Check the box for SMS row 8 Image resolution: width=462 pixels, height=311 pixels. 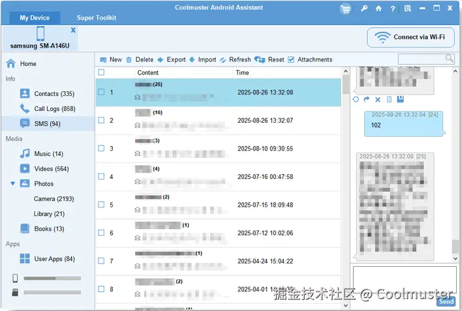coord(101,289)
